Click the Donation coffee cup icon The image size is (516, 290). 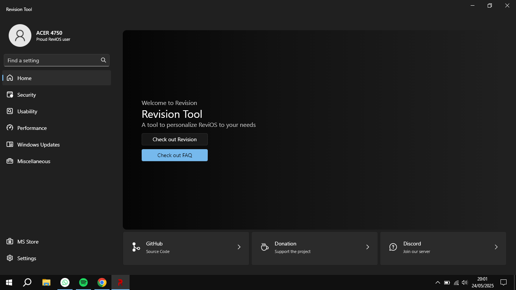(264, 247)
